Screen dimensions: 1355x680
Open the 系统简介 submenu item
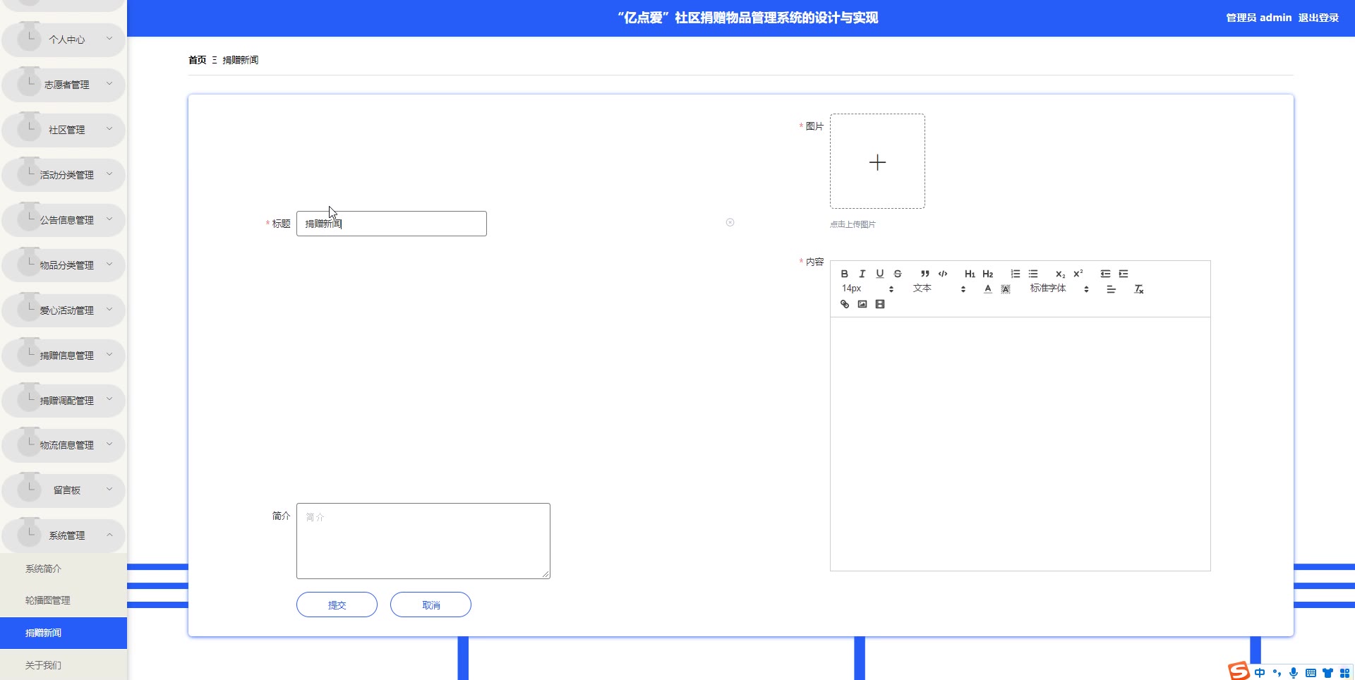pyautogui.click(x=64, y=569)
